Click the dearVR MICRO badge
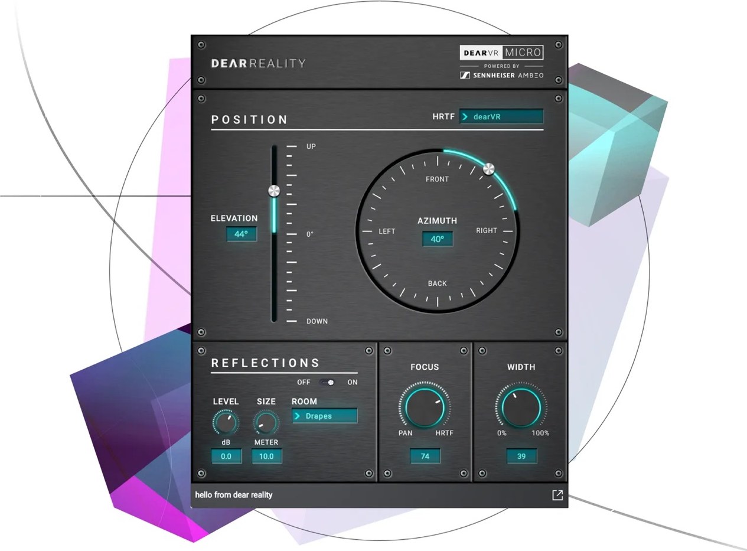The height and width of the screenshot is (551, 747). (501, 53)
